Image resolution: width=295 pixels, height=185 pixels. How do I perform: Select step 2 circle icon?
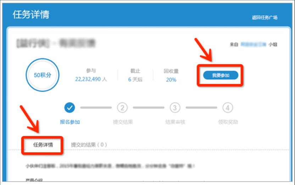click(122, 108)
